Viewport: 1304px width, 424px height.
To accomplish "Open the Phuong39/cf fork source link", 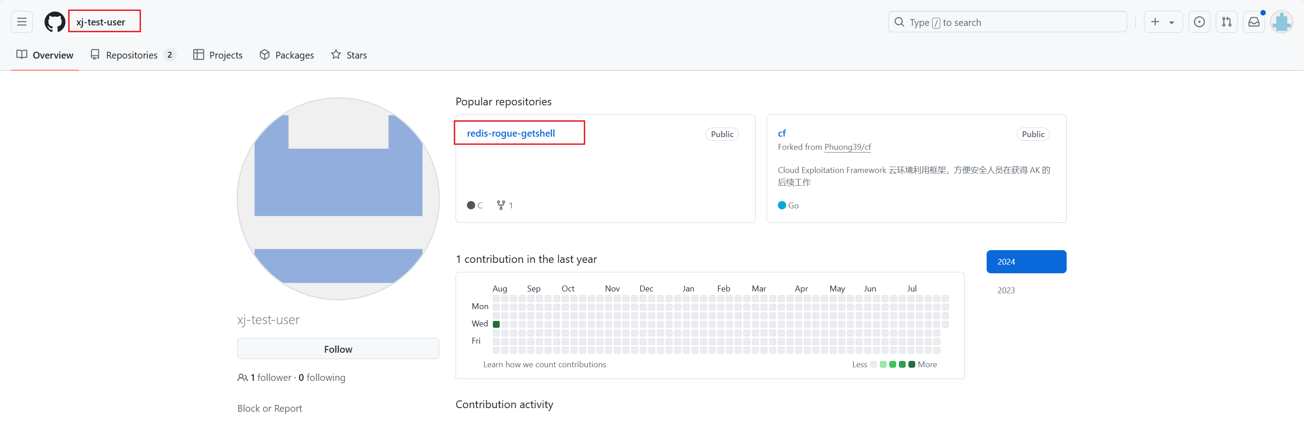I will (x=848, y=147).
